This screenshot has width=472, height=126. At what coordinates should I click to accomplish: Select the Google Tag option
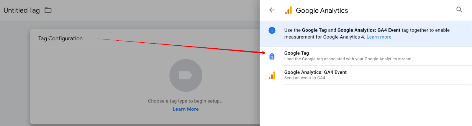click(366, 56)
